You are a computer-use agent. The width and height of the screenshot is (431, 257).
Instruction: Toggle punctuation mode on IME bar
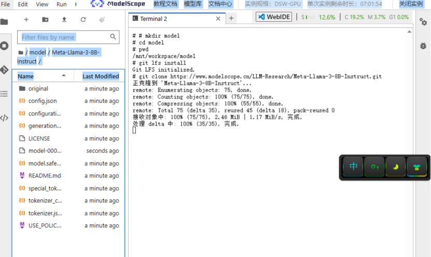[x=374, y=167]
